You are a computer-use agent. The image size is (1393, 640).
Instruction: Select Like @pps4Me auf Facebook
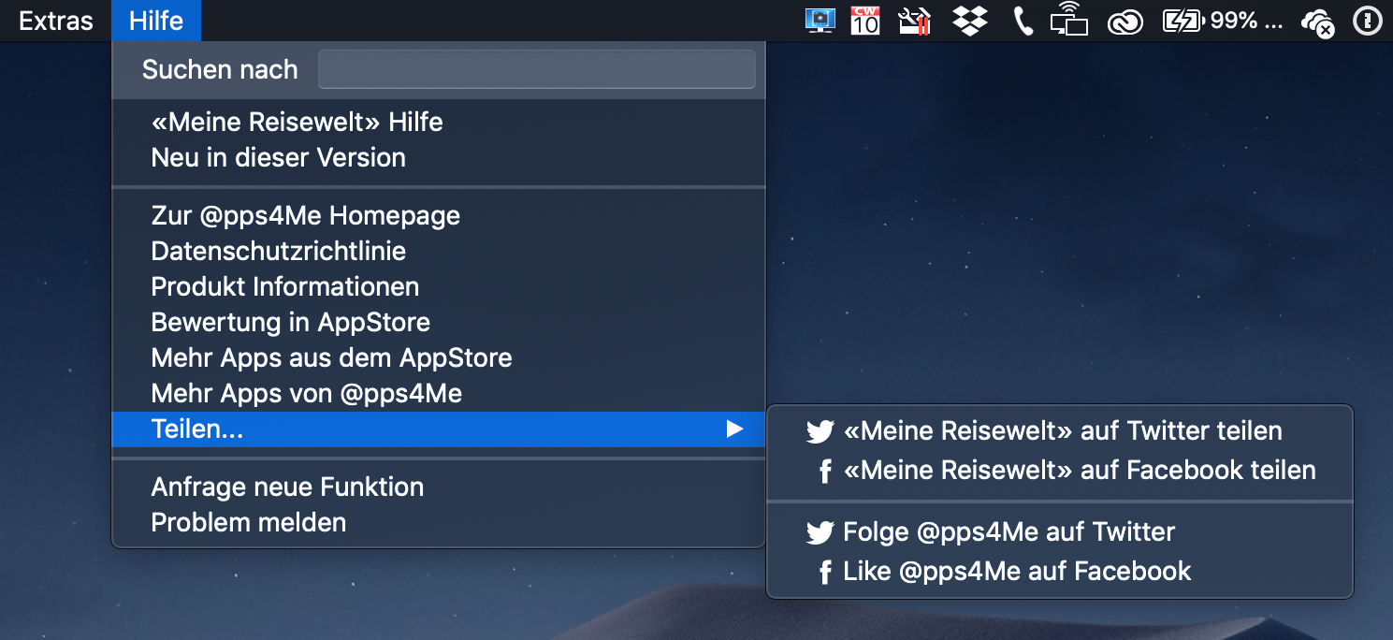[1060, 572]
